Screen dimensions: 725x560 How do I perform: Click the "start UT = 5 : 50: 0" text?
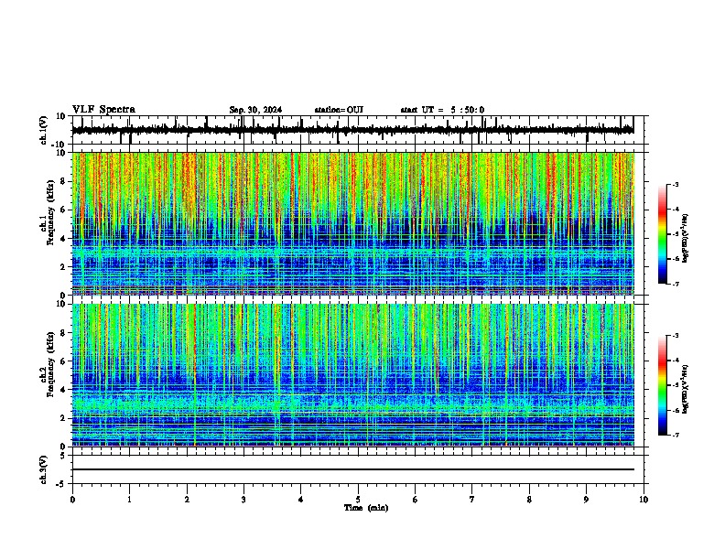point(442,110)
